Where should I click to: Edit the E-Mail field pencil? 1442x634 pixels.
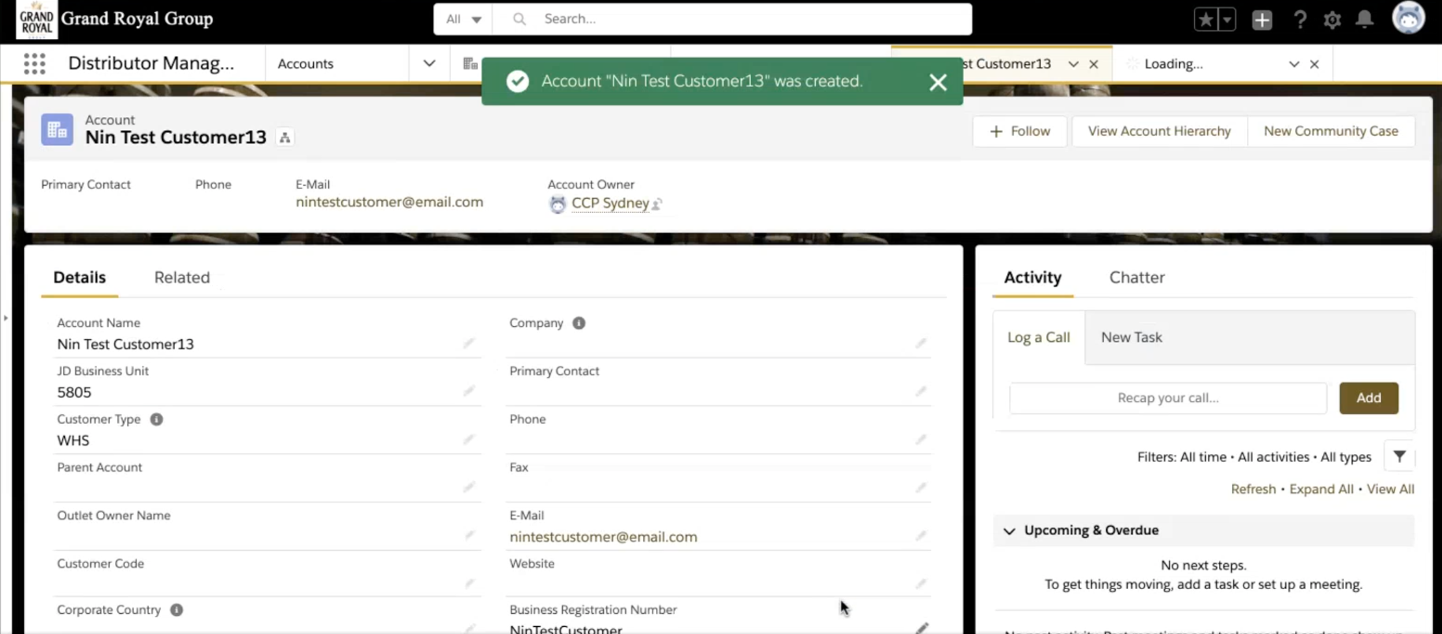921,535
